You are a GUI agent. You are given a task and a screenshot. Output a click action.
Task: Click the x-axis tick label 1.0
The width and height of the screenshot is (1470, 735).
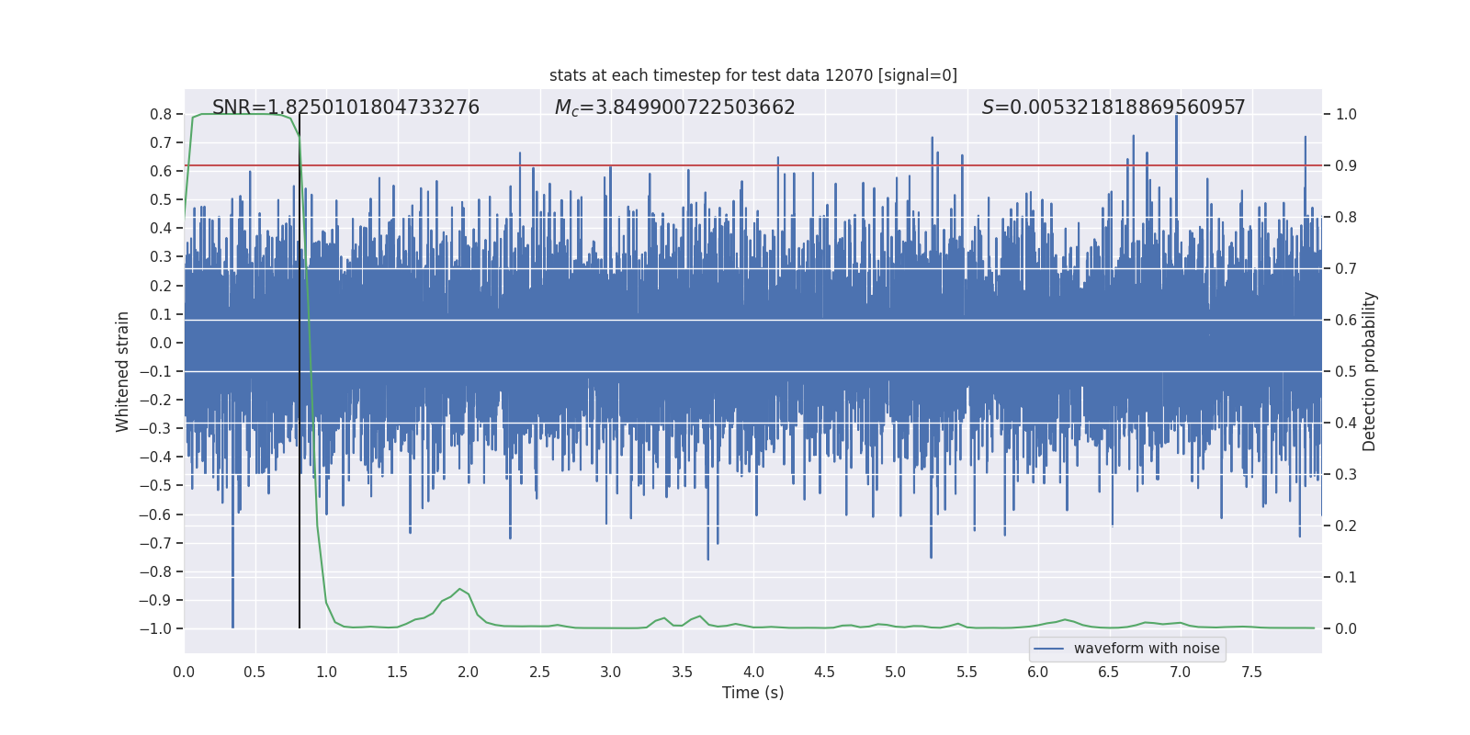pos(326,672)
